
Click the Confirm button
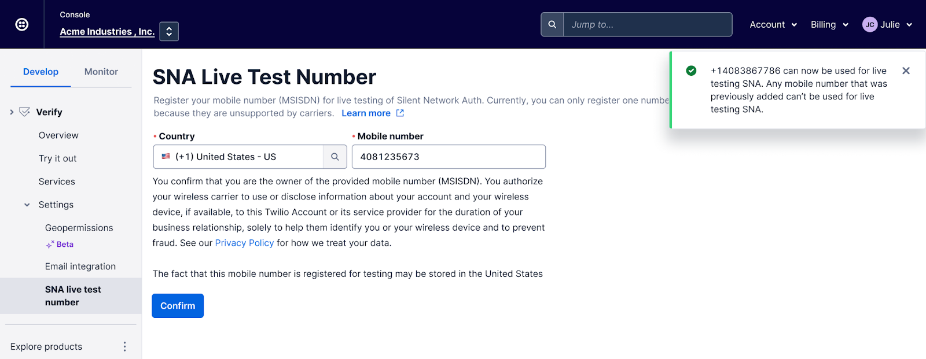point(177,305)
